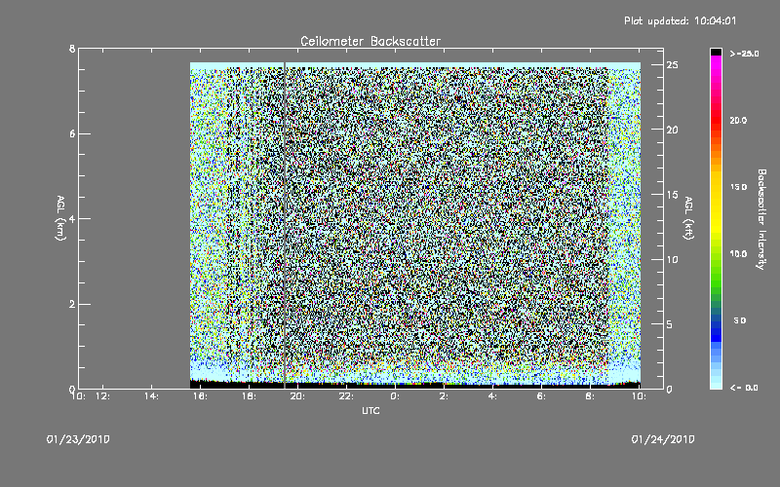The width and height of the screenshot is (780, 487).
Task: Click the UTC x-axis label
Action: [370, 410]
